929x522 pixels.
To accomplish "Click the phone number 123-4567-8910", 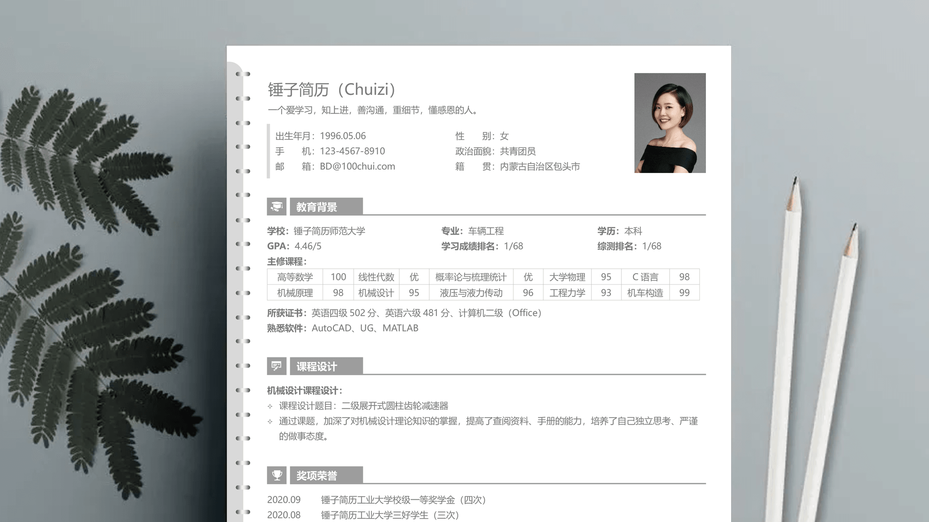I will point(352,151).
